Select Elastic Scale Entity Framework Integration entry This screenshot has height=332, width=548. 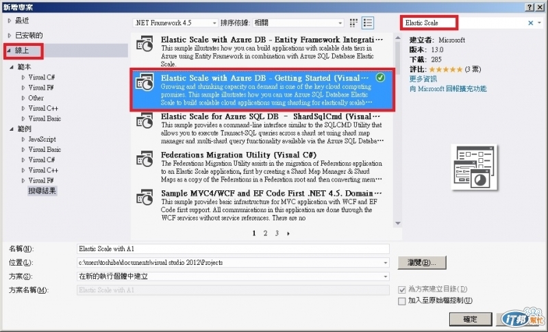tap(262, 51)
